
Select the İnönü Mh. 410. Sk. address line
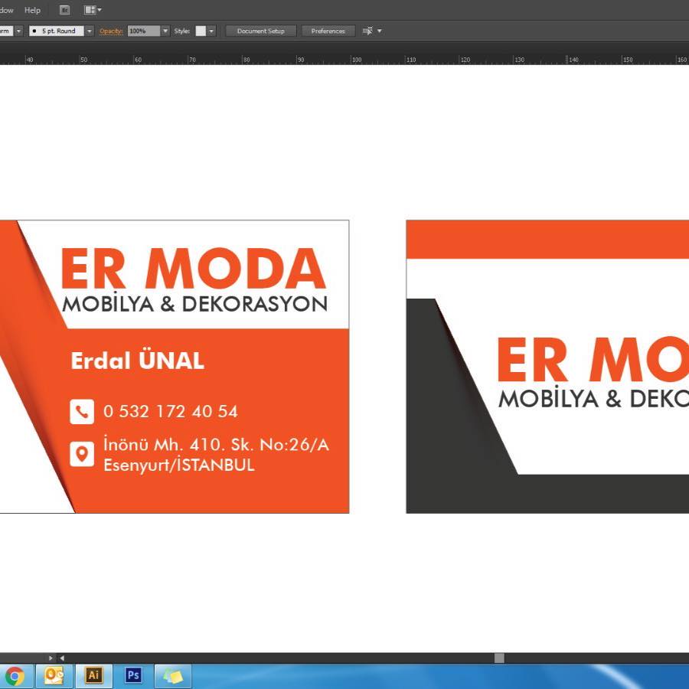tap(216, 444)
